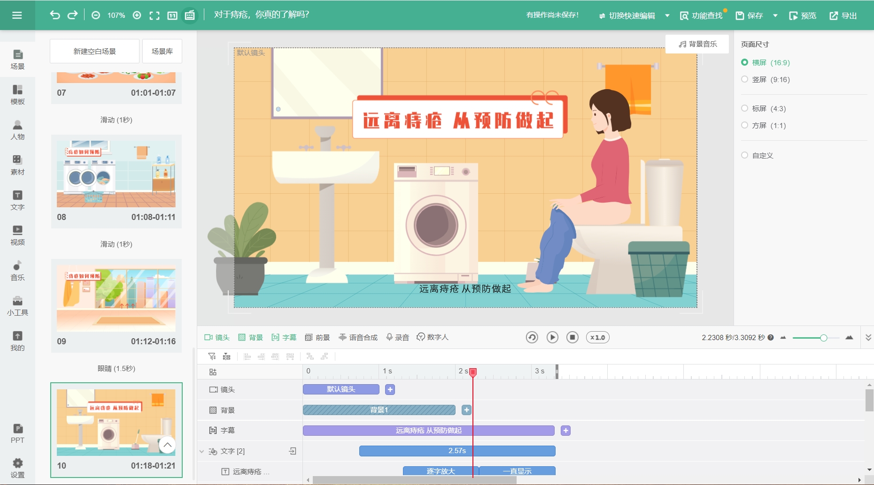
Task: Collapse the timeline panel chevrons
Action: [868, 337]
